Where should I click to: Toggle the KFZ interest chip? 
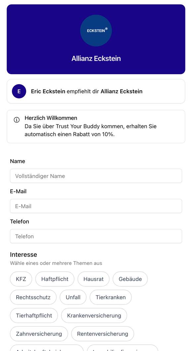[21, 279]
